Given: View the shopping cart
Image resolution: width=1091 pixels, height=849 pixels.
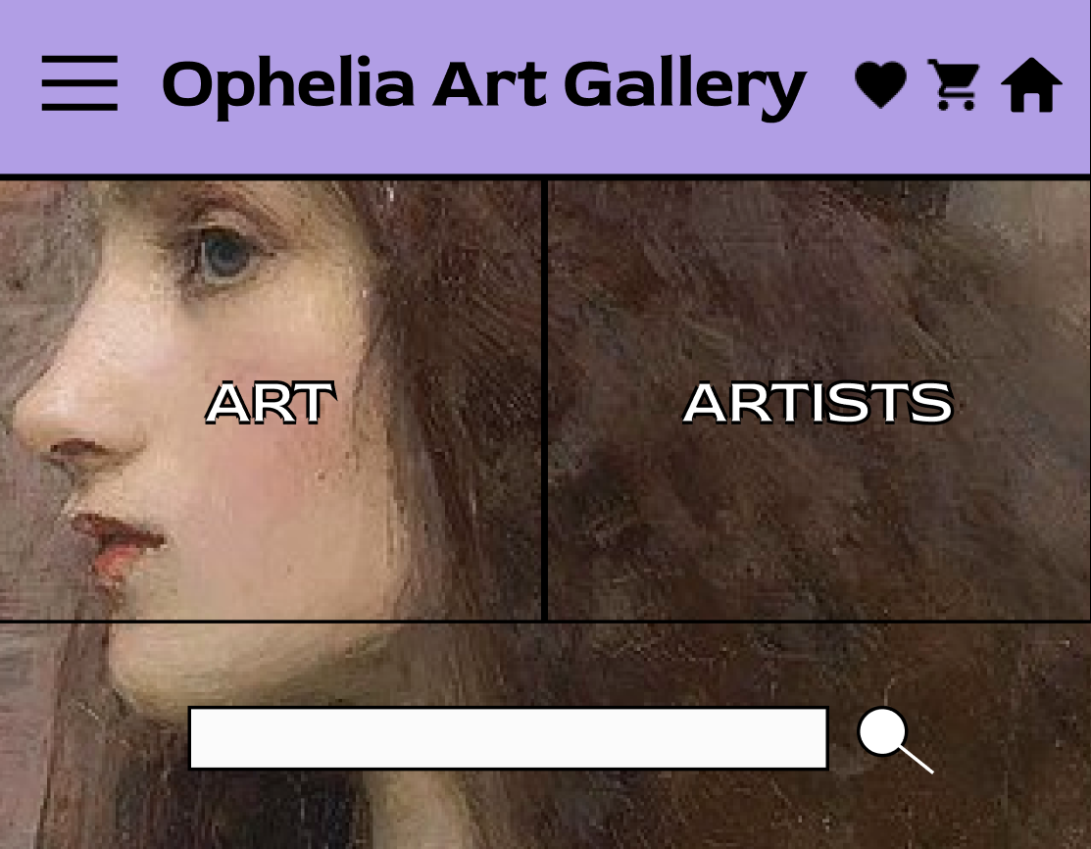Looking at the screenshot, I should (x=953, y=84).
